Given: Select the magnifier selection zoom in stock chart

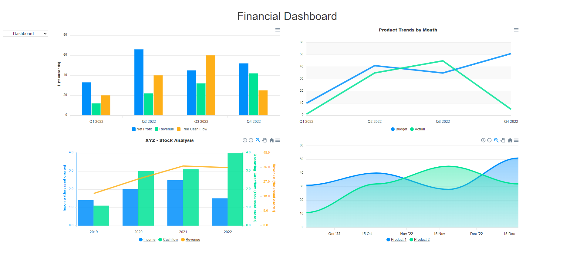Looking at the screenshot, I should click(x=258, y=140).
